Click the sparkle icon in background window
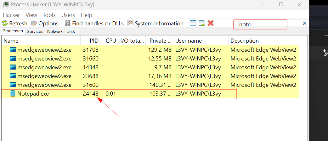 pyautogui.click(x=325, y=53)
